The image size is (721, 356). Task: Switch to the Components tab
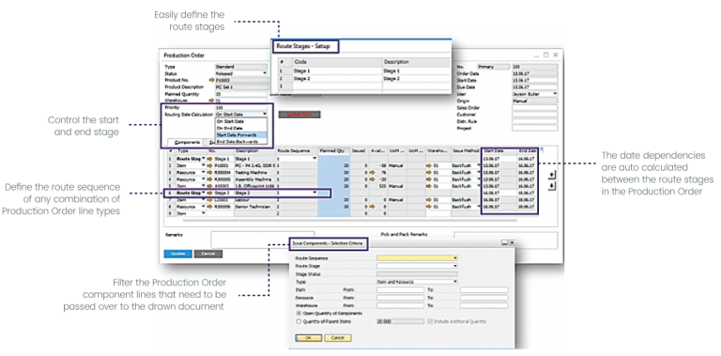pyautogui.click(x=187, y=143)
